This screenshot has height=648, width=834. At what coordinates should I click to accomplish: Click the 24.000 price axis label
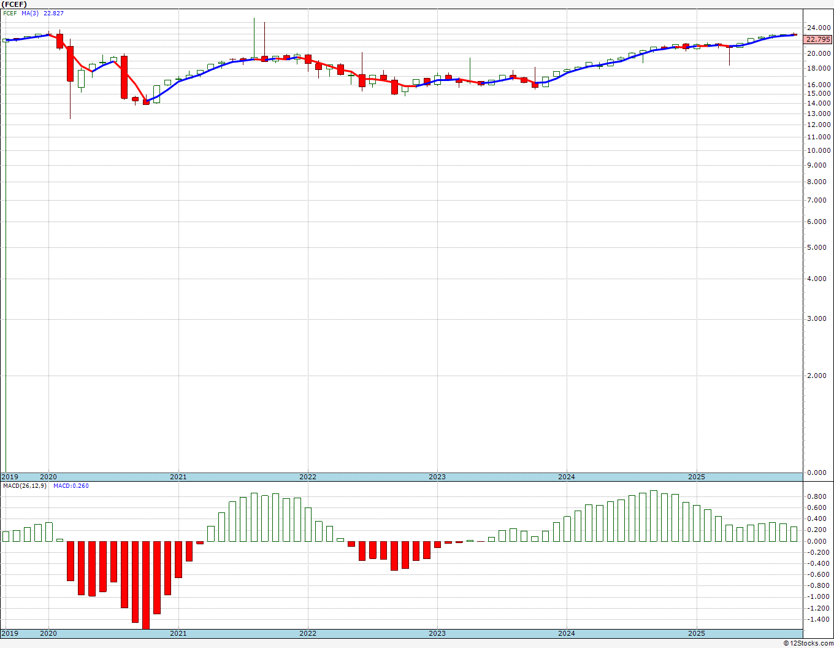(819, 28)
